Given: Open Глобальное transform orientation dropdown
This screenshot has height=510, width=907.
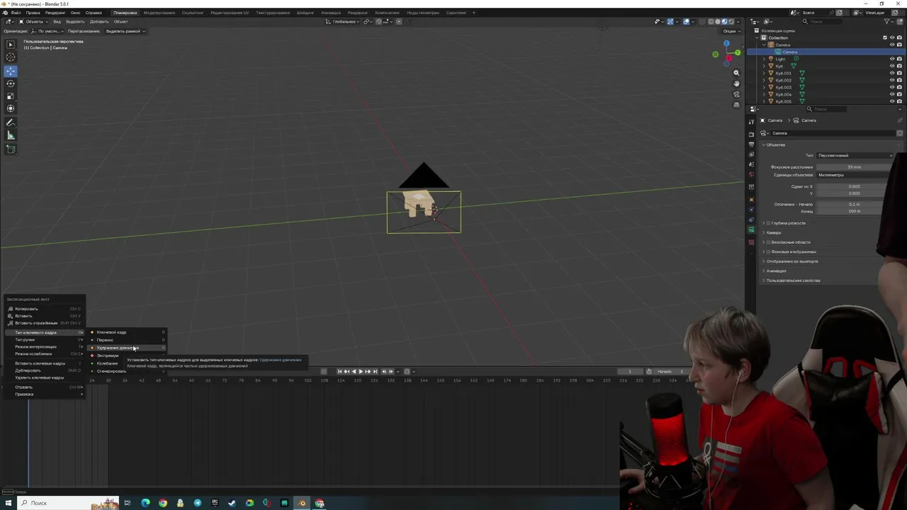Looking at the screenshot, I should [x=343, y=21].
